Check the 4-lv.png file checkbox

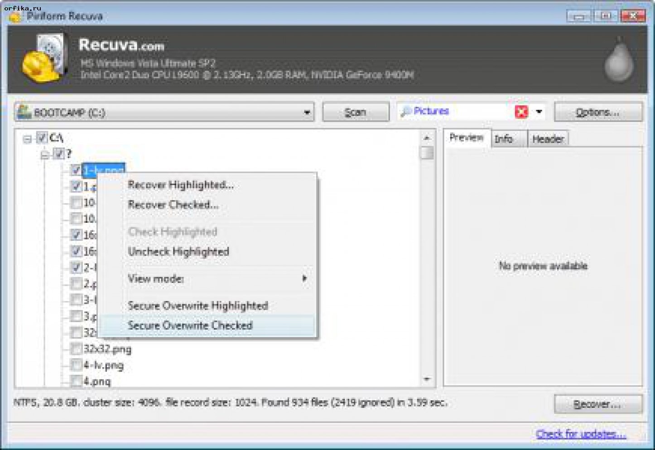pyautogui.click(x=76, y=365)
